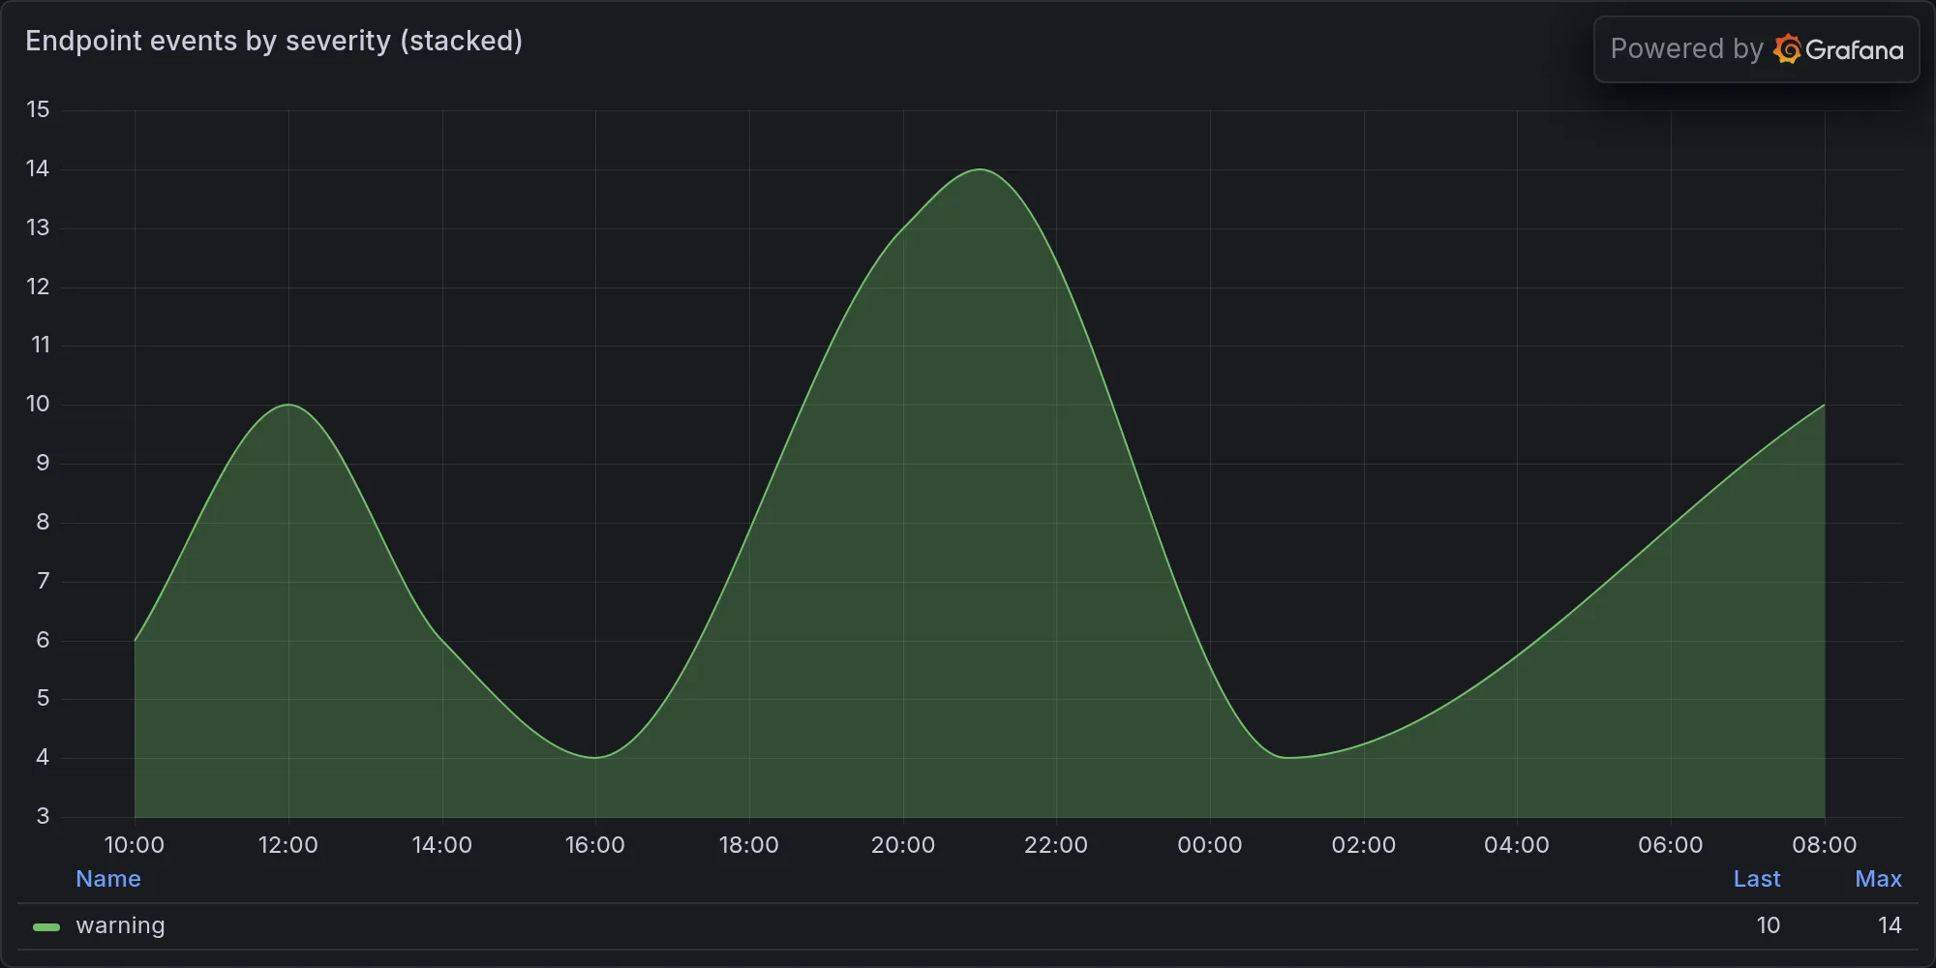The height and width of the screenshot is (968, 1936).
Task: Click the 00:00 x-axis time label
Action: click(x=1209, y=845)
